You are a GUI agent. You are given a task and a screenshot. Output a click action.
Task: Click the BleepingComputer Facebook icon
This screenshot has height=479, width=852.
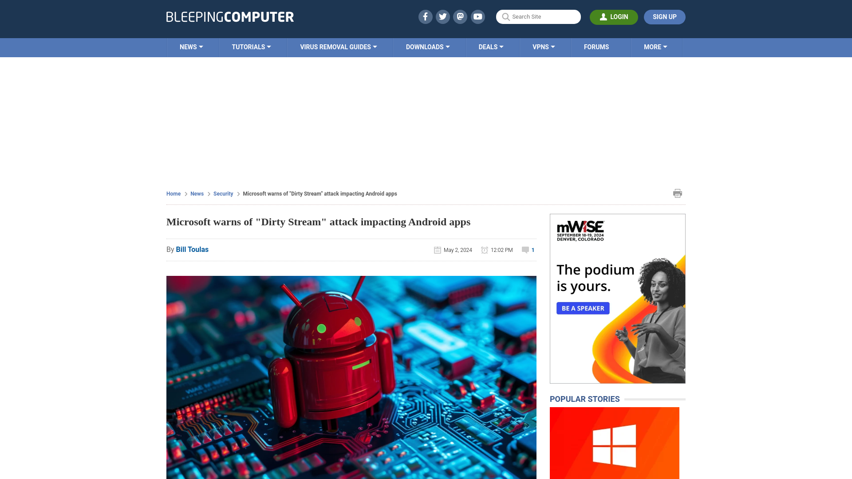(x=426, y=16)
